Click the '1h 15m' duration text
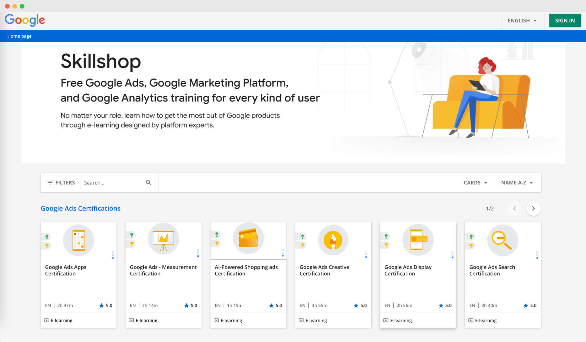 point(235,305)
